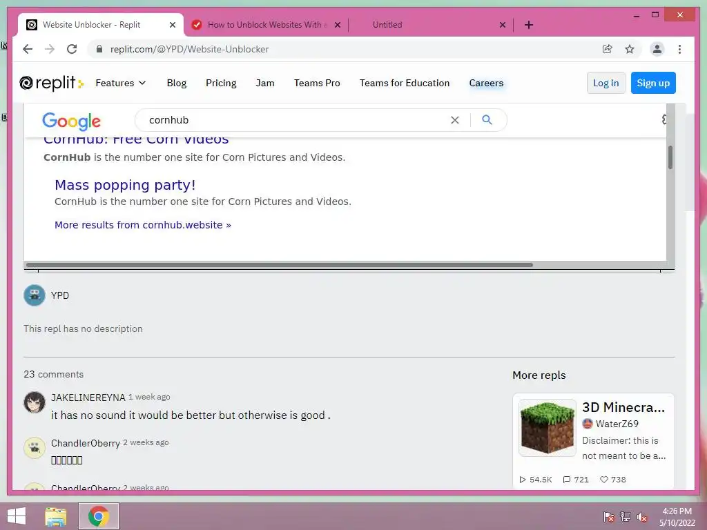Open Chrome three-dot menu
Screen dimensions: 707x530
point(679,49)
